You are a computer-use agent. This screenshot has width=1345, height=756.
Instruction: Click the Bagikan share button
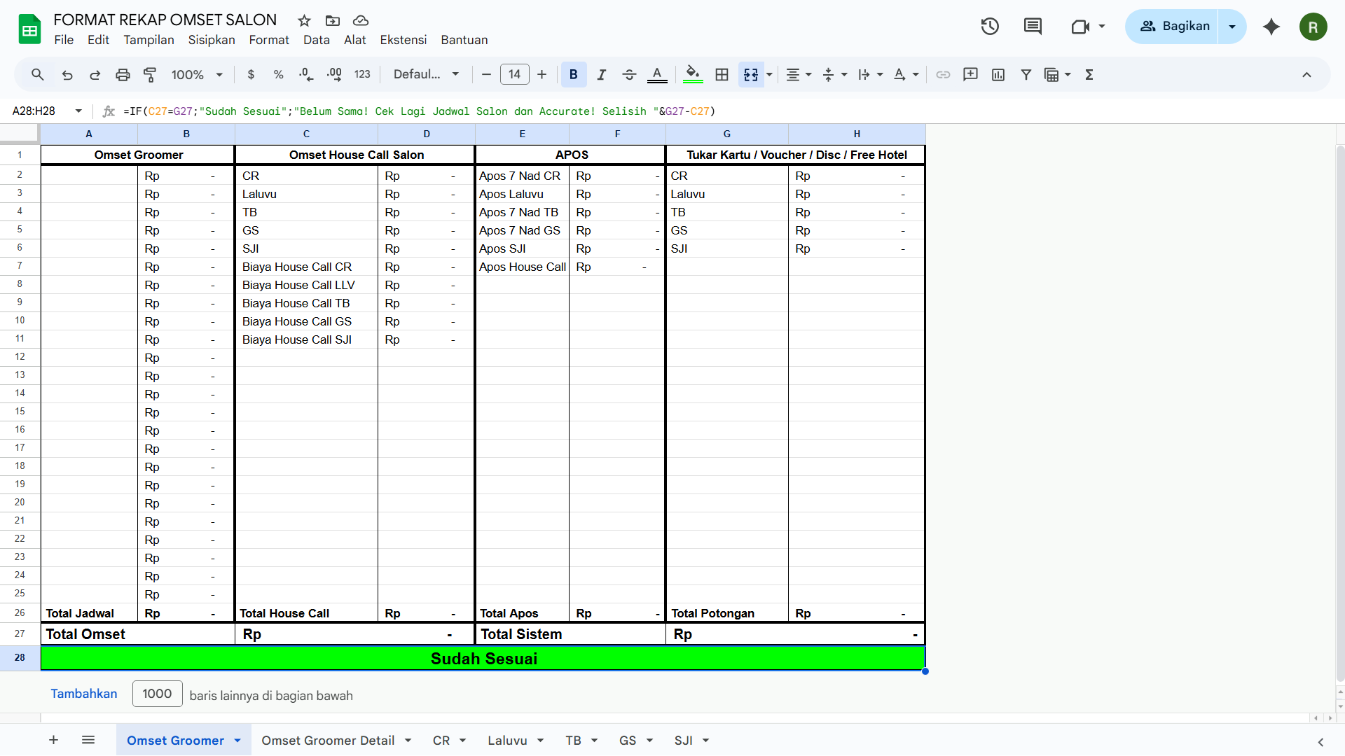pos(1173,27)
